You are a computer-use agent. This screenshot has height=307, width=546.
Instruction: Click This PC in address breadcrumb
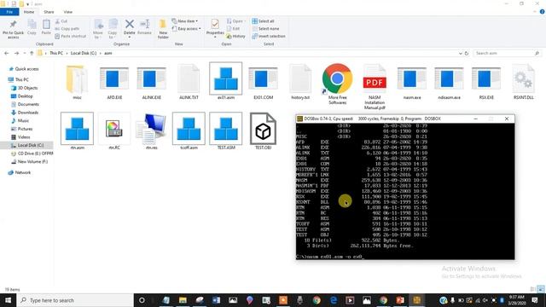tap(56, 53)
